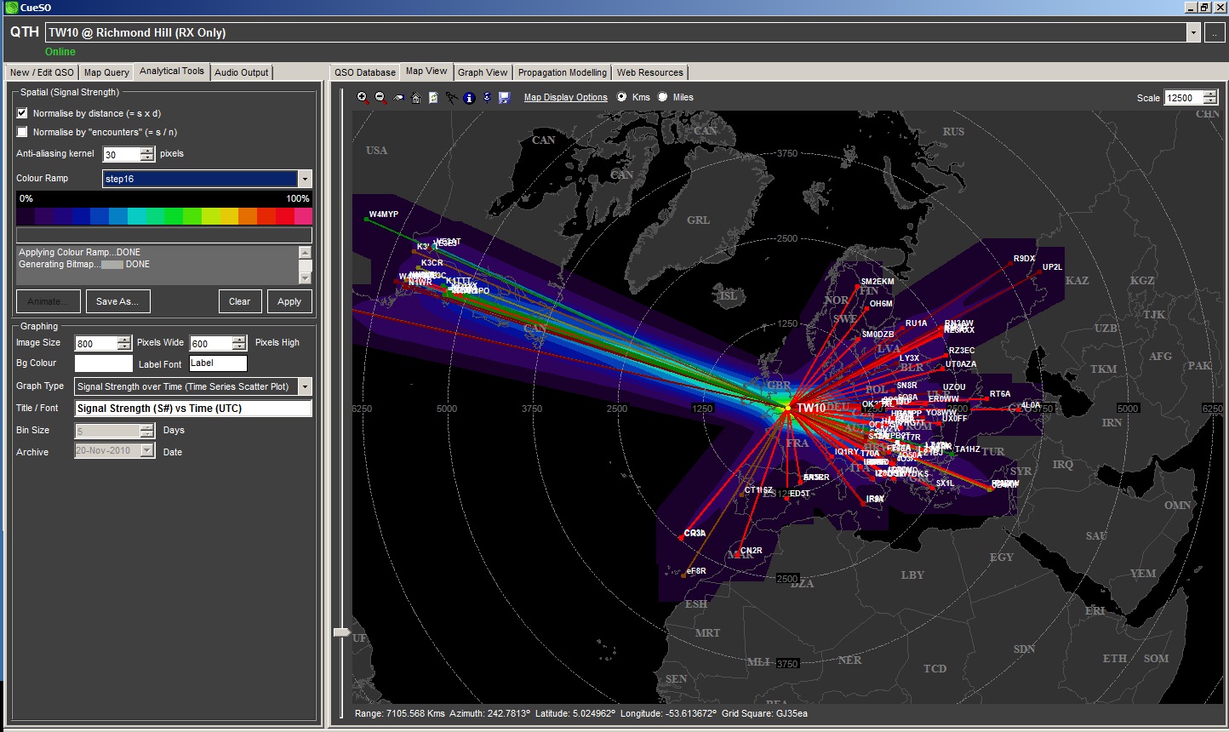Click the home view icon above the map
1229x732 pixels.
coord(416,97)
